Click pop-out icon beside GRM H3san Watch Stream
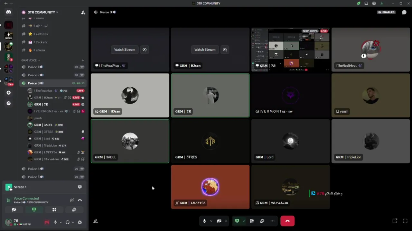This screenshot has width=412, height=231. tap(225, 49)
